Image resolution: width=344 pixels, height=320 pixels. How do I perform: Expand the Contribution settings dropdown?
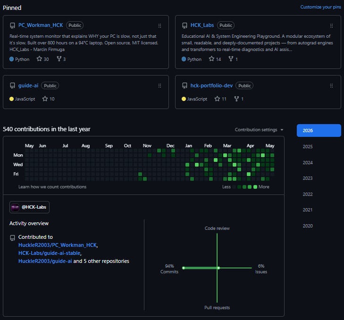click(x=259, y=130)
